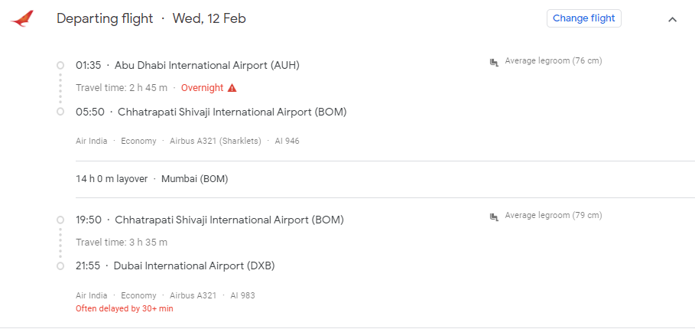Click Airbus A321 (Sharklets) aircraft label
Screen dimensions: 695x329
pos(216,141)
